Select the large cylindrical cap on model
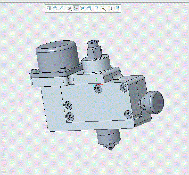189x175 pixels. tap(58, 56)
